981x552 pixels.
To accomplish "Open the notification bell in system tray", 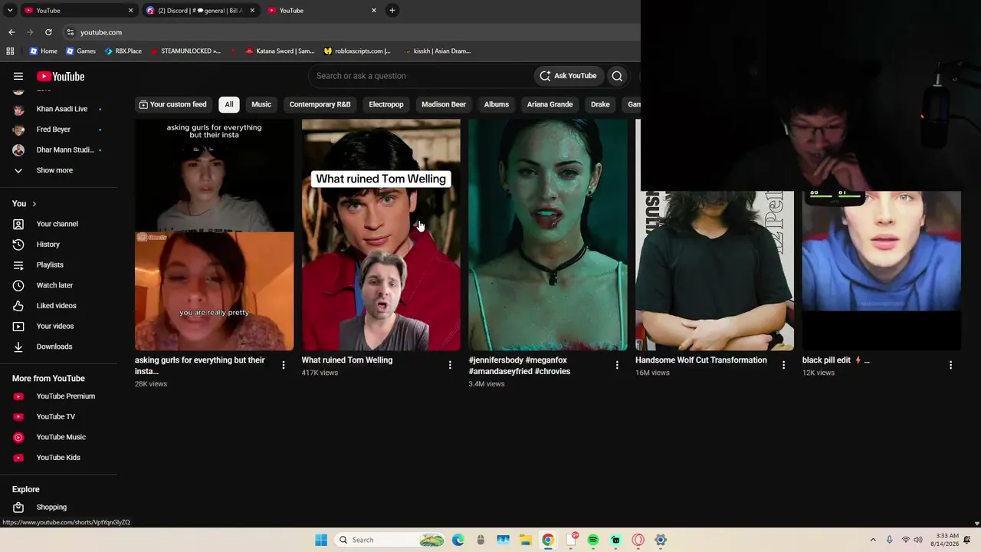I will coord(967,540).
